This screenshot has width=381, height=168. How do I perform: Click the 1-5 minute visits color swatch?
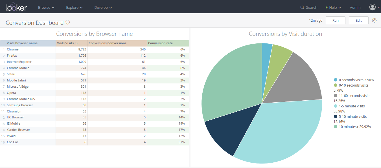[335, 106]
